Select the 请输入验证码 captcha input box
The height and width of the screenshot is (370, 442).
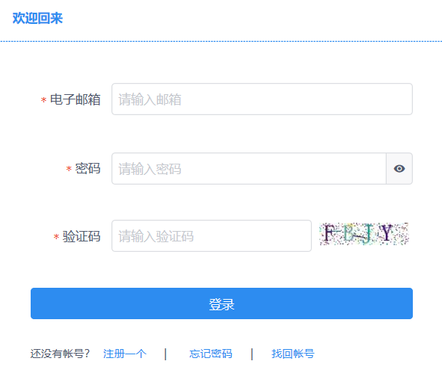pos(212,236)
